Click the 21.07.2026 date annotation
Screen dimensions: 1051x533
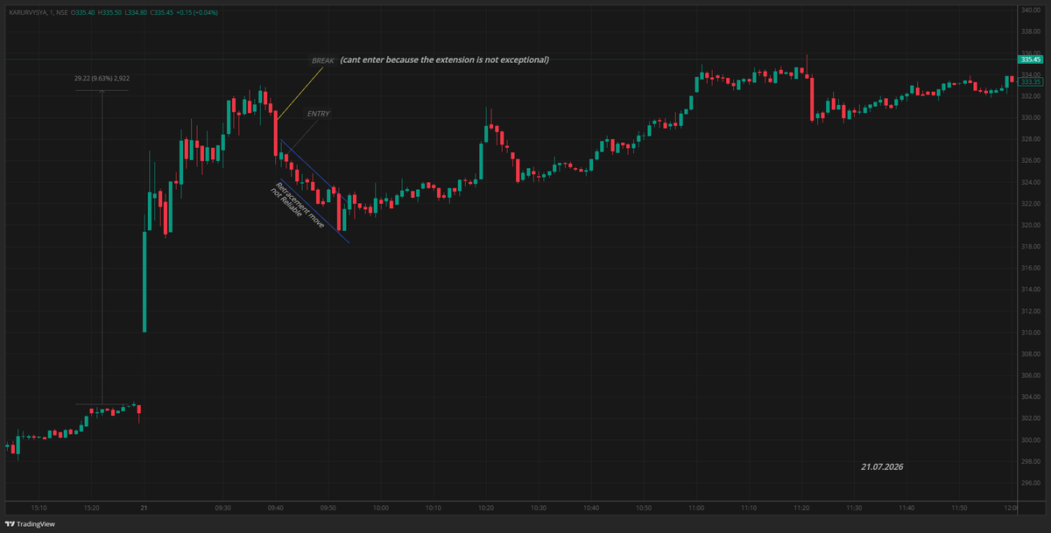coord(881,467)
